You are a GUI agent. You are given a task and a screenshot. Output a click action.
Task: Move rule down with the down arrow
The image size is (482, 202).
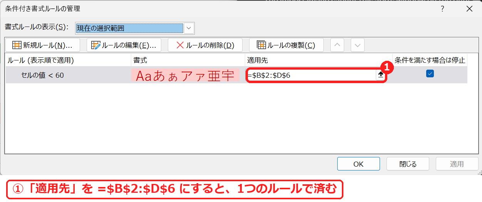357,45
